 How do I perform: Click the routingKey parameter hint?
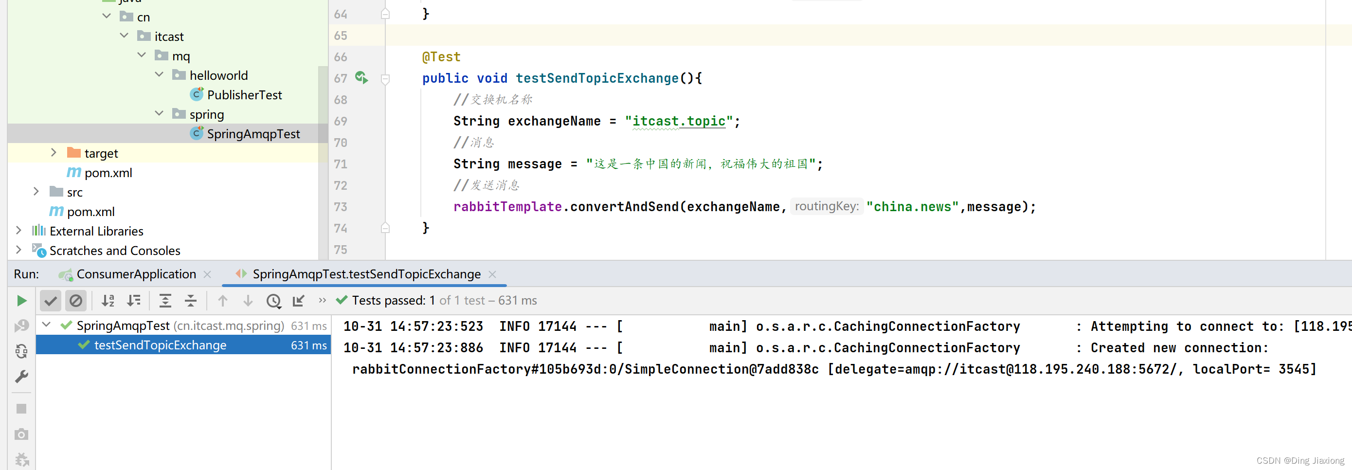(827, 206)
